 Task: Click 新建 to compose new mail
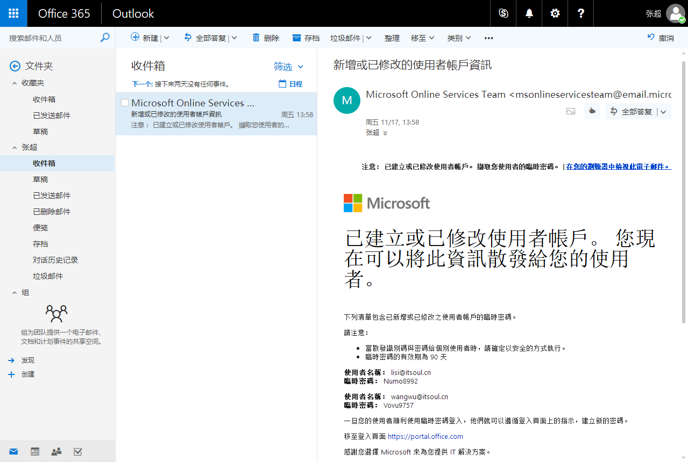tap(145, 38)
